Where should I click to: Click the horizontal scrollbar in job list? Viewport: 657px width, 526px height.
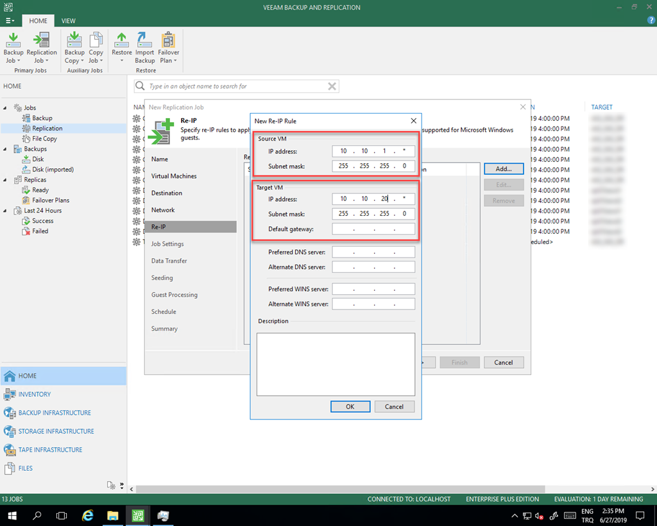pos(340,489)
